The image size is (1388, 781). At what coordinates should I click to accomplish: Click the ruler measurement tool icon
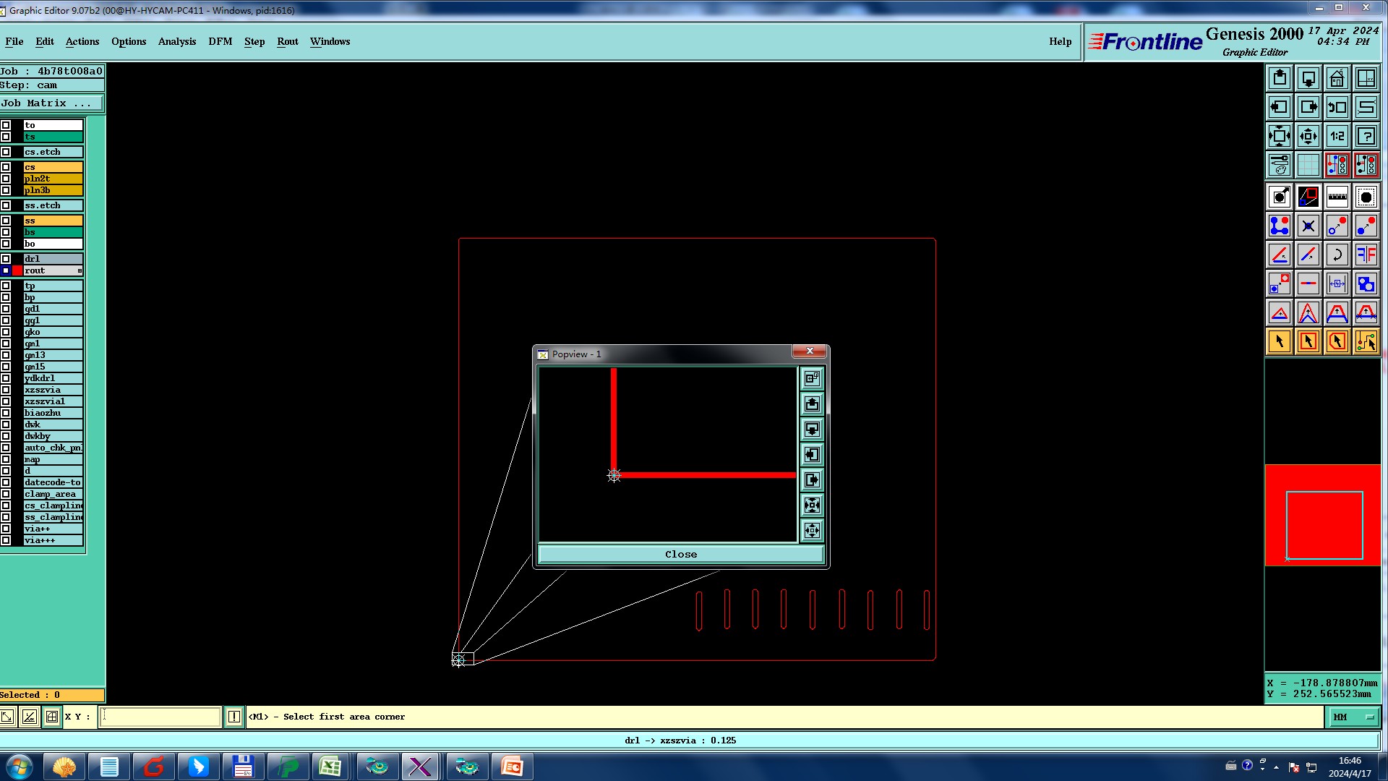pos(1337,197)
